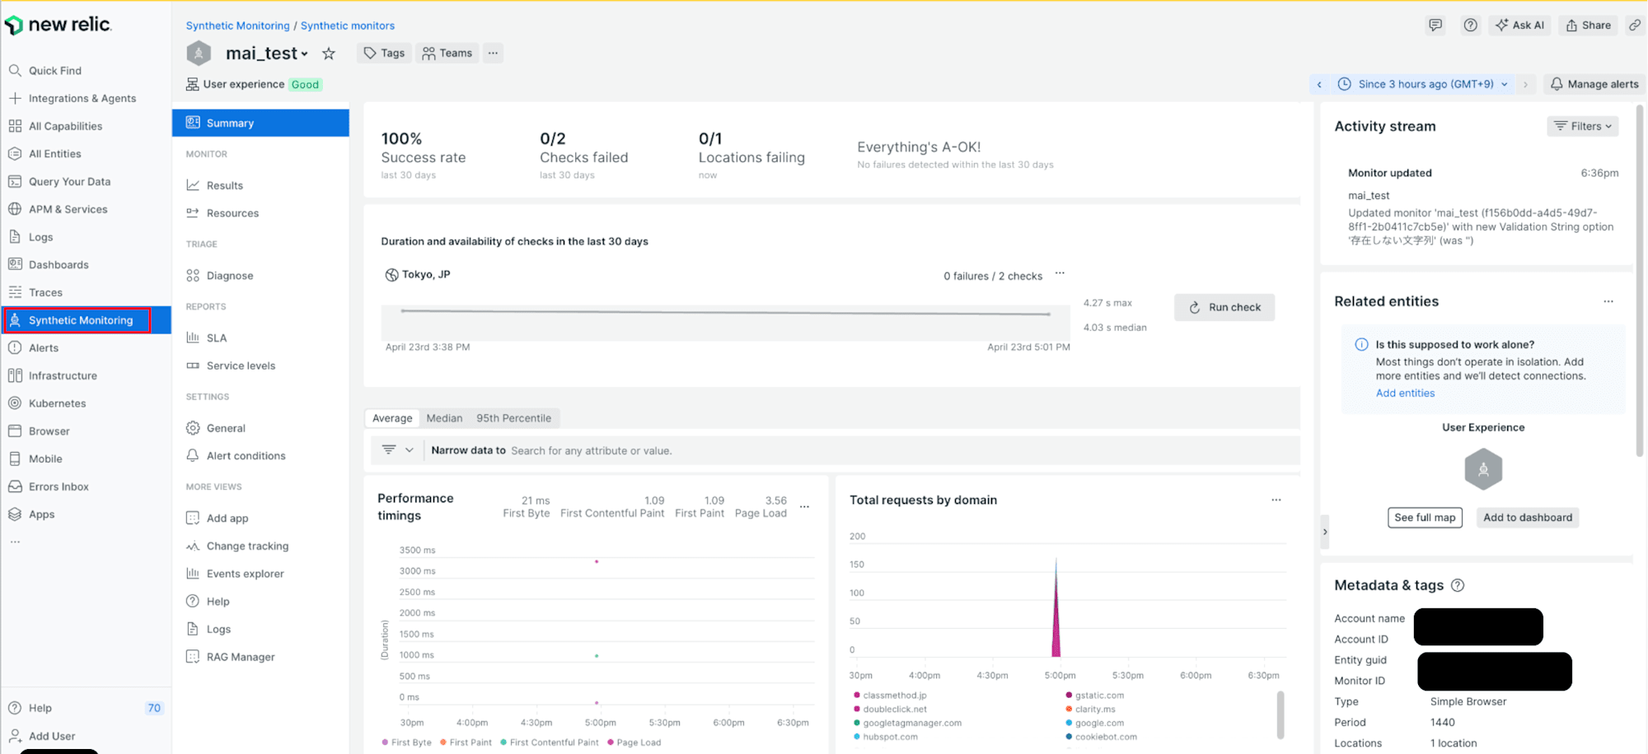Toggle classmethod.jp domain legend
The width and height of the screenshot is (1648, 754).
click(890, 696)
